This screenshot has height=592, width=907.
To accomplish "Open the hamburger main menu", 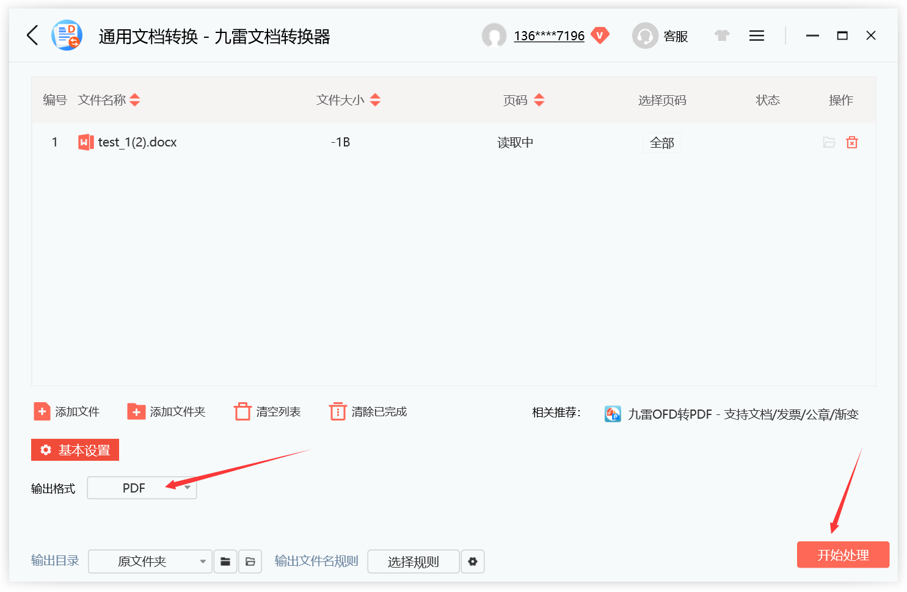I will (x=757, y=36).
